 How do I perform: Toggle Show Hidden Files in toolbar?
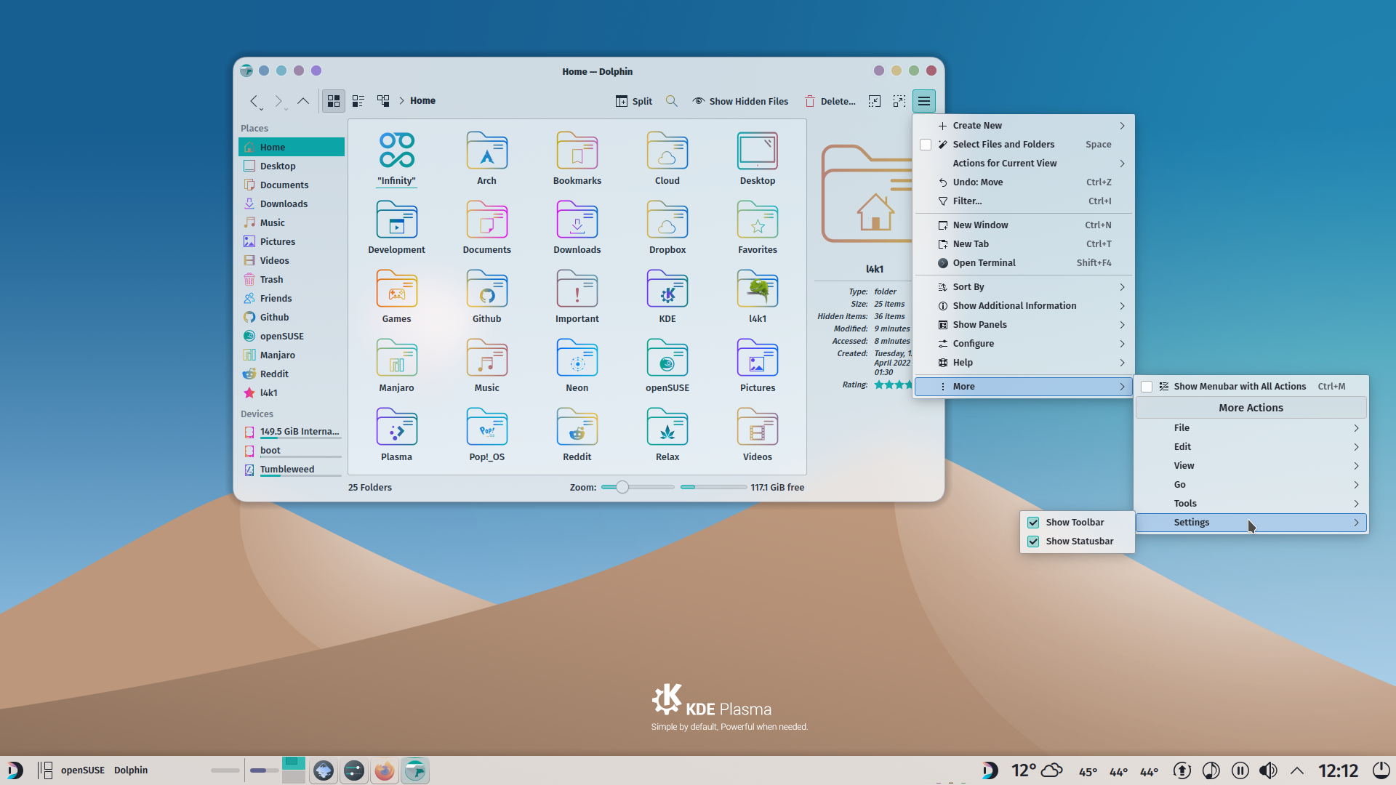coord(740,101)
